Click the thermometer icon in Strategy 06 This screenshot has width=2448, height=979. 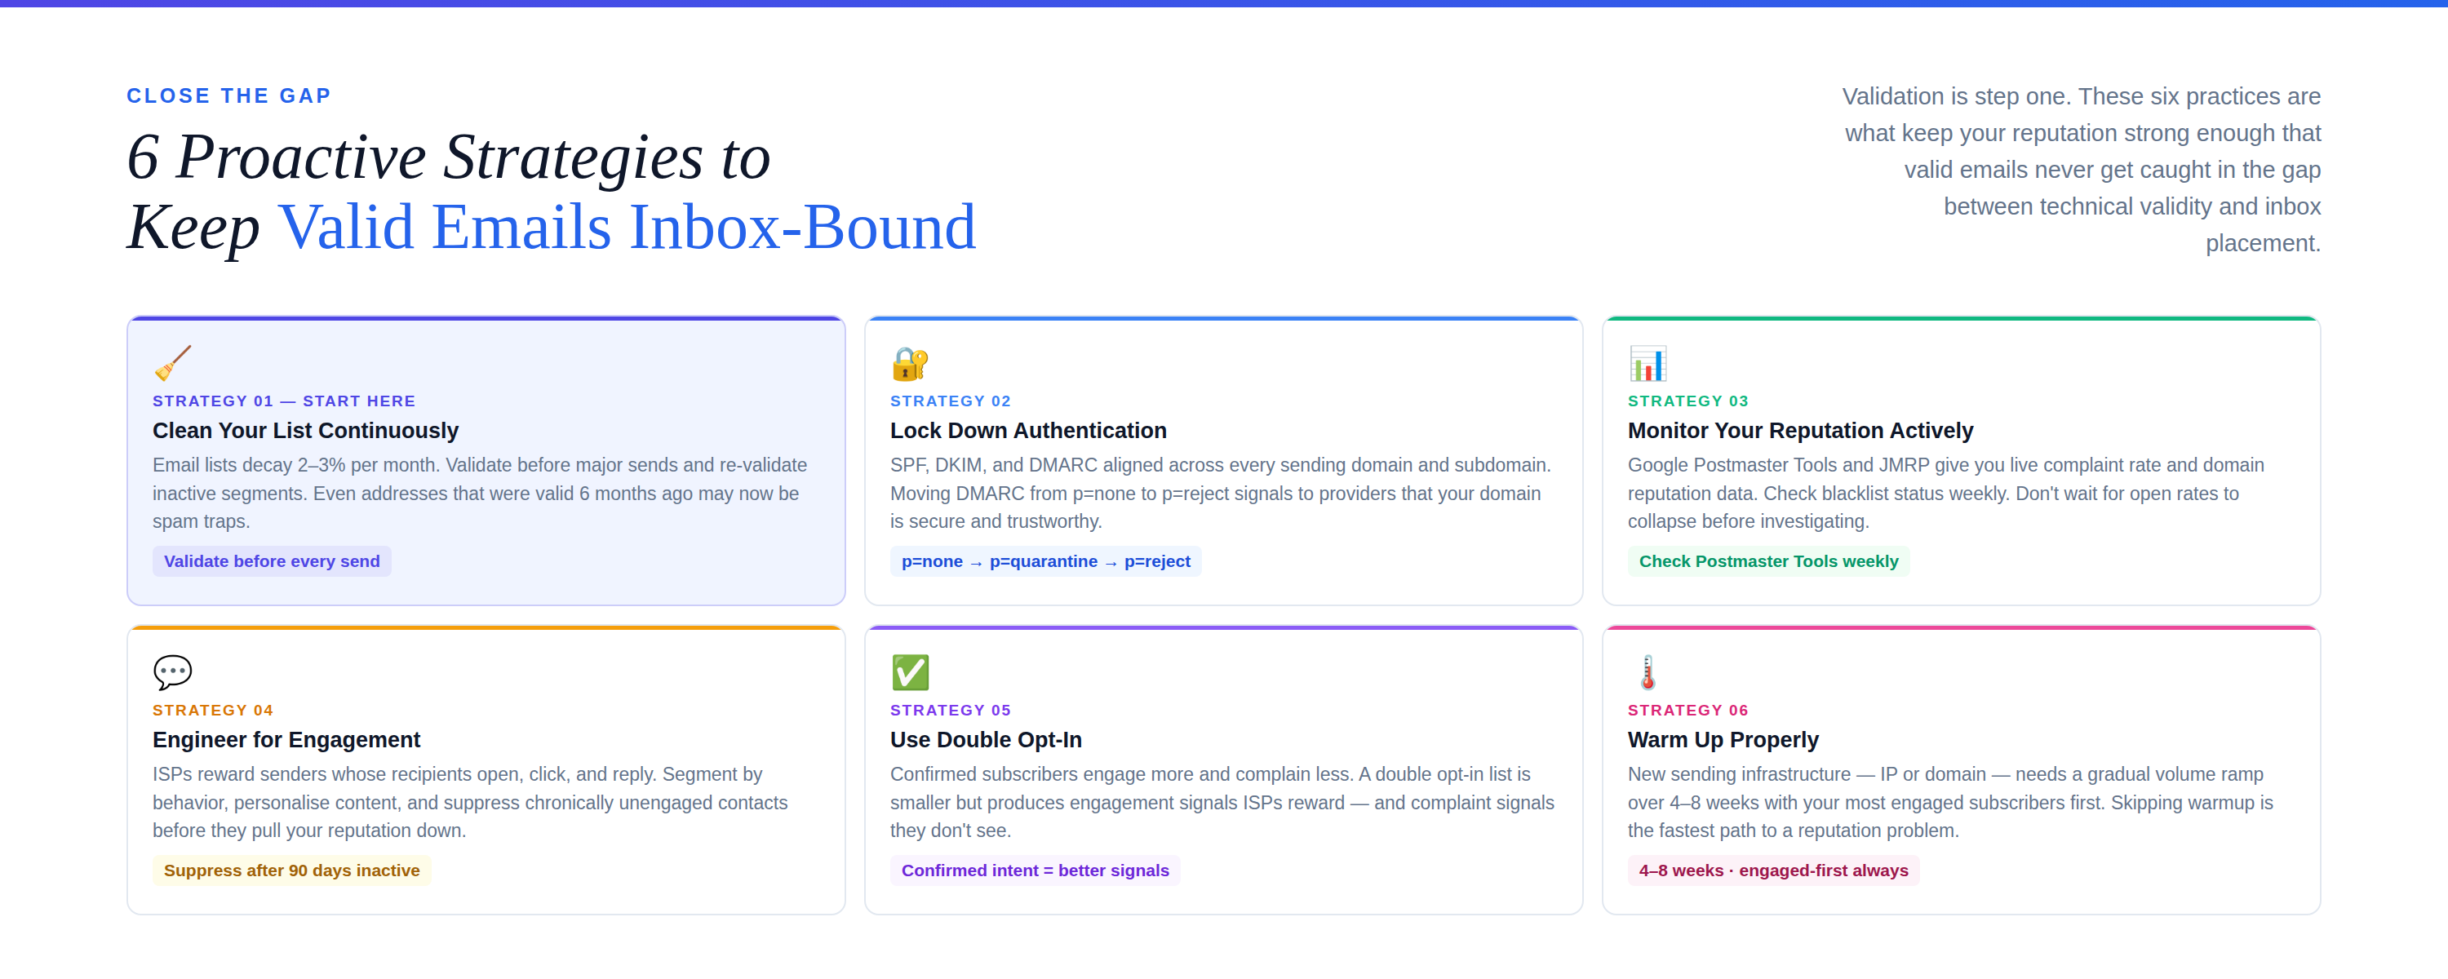[1648, 672]
